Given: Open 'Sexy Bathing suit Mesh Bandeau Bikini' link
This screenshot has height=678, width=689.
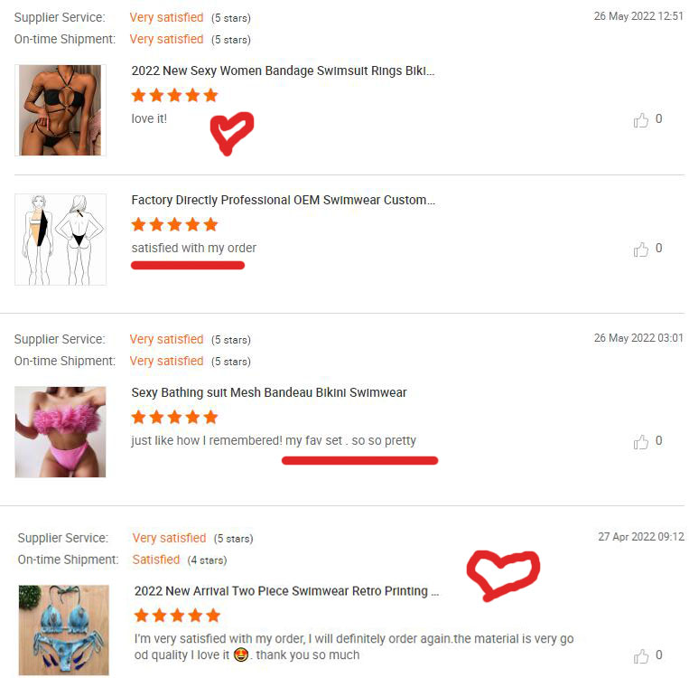Looking at the screenshot, I should tap(269, 392).
